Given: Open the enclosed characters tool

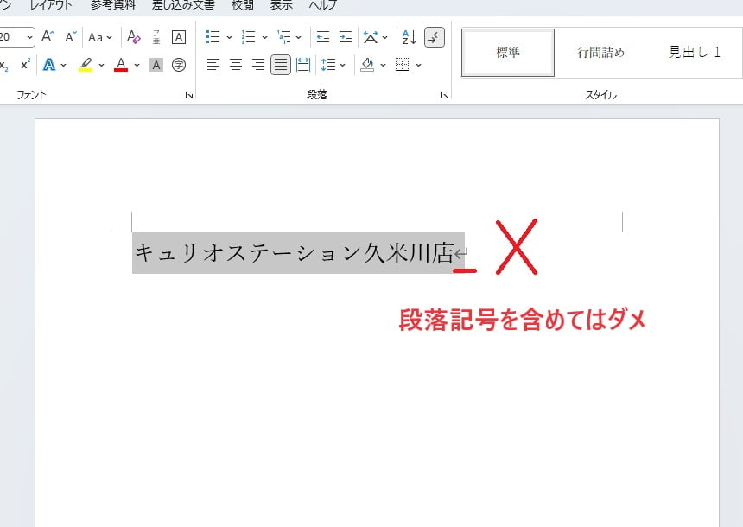Looking at the screenshot, I should tap(179, 65).
